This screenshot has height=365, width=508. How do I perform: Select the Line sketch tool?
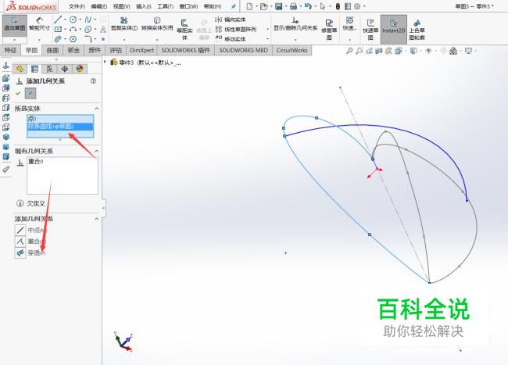click(58, 20)
